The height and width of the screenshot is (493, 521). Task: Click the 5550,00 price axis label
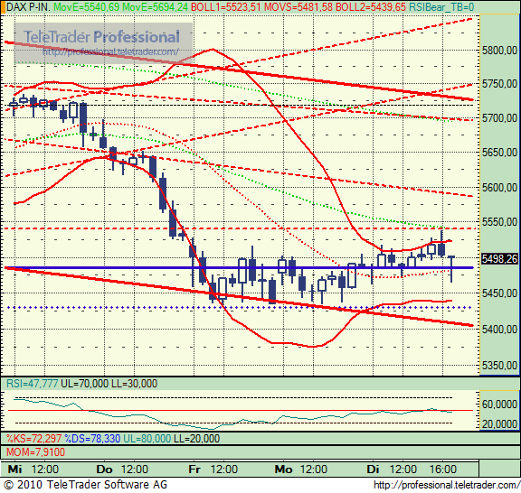(499, 221)
